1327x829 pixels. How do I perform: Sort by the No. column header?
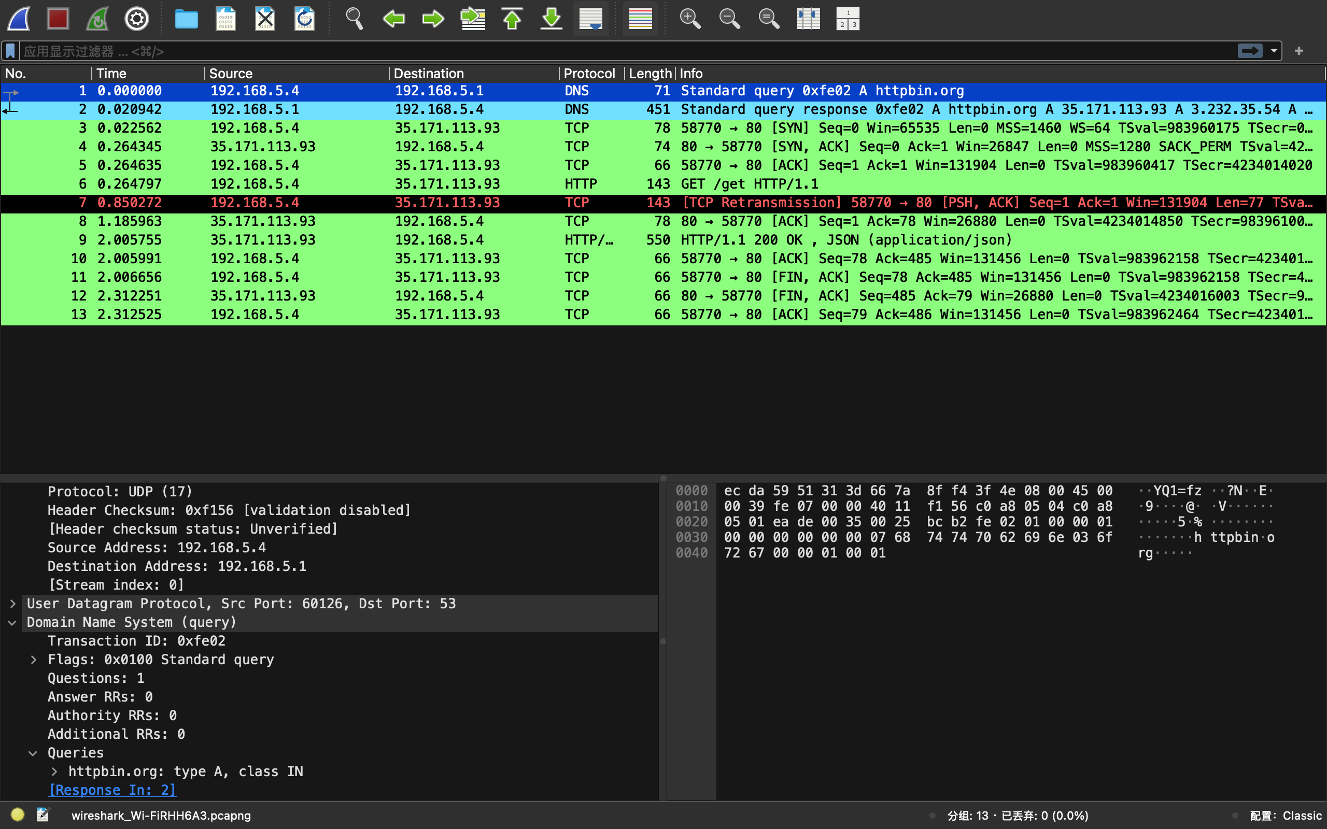tap(46, 74)
